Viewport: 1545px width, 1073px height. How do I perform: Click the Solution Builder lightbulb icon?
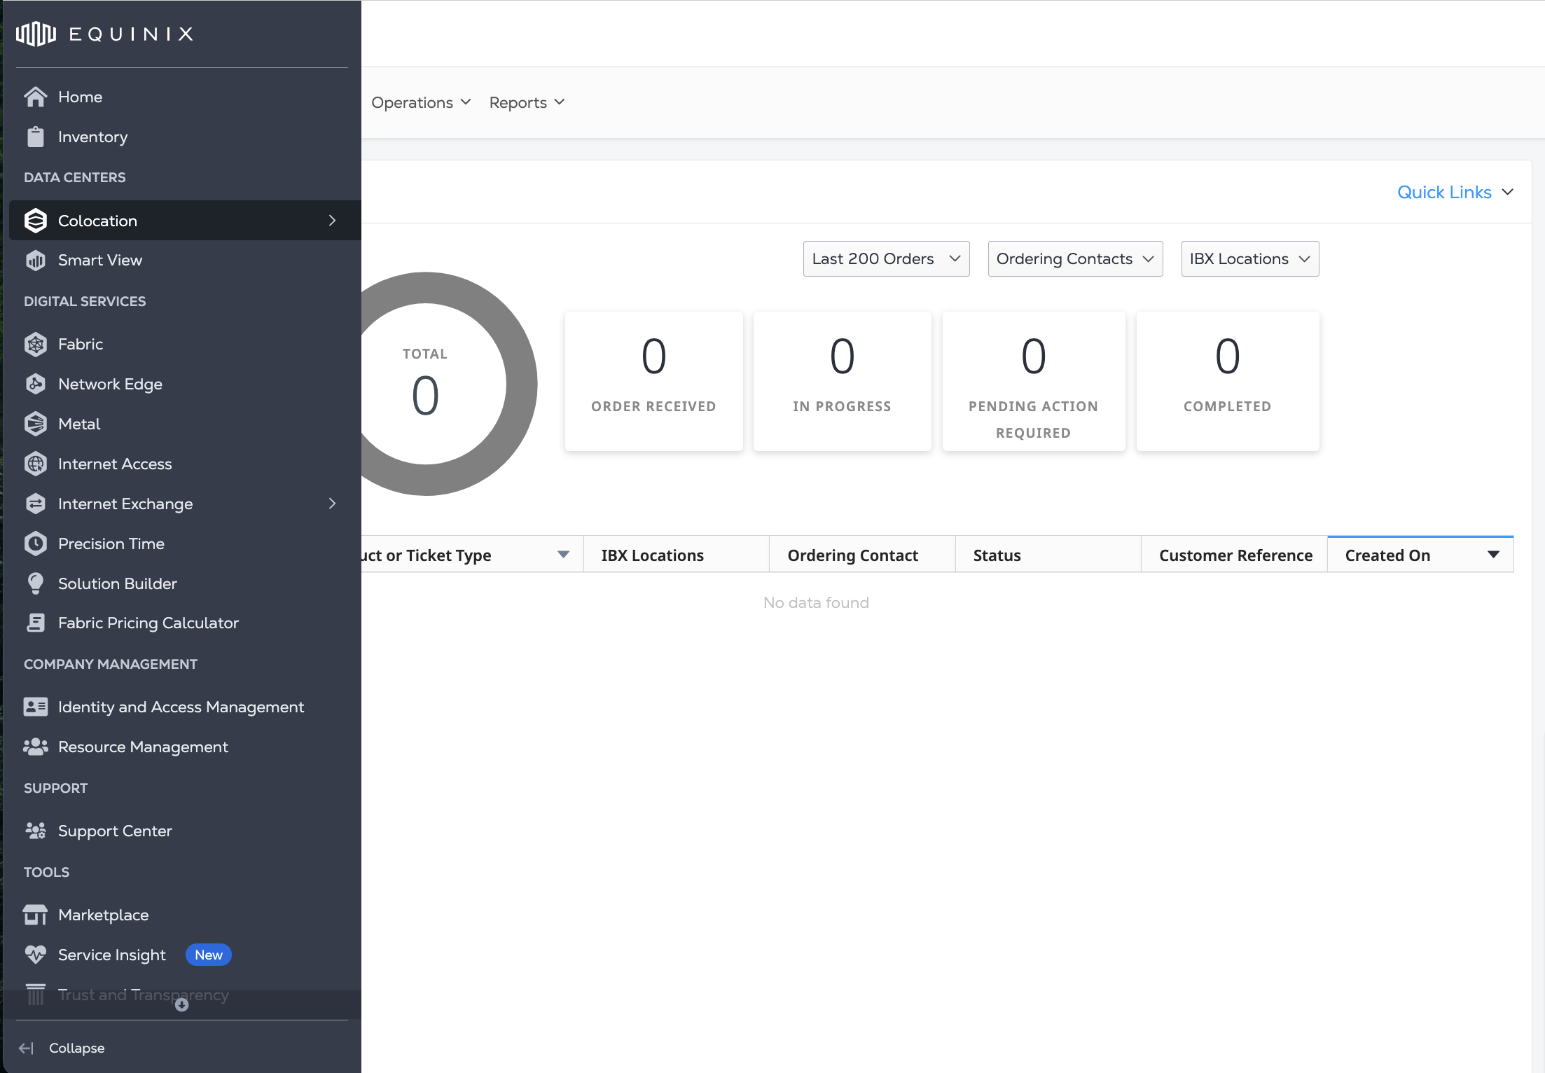(36, 583)
